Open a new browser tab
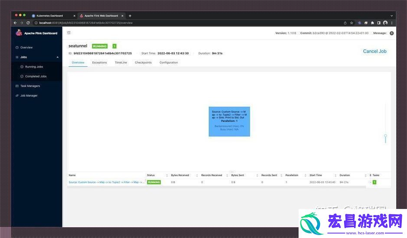This screenshot has height=238, width=407. click(130, 16)
